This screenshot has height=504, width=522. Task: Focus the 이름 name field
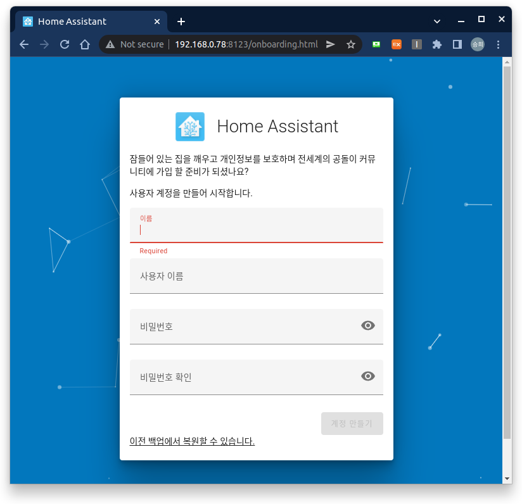pos(257,225)
